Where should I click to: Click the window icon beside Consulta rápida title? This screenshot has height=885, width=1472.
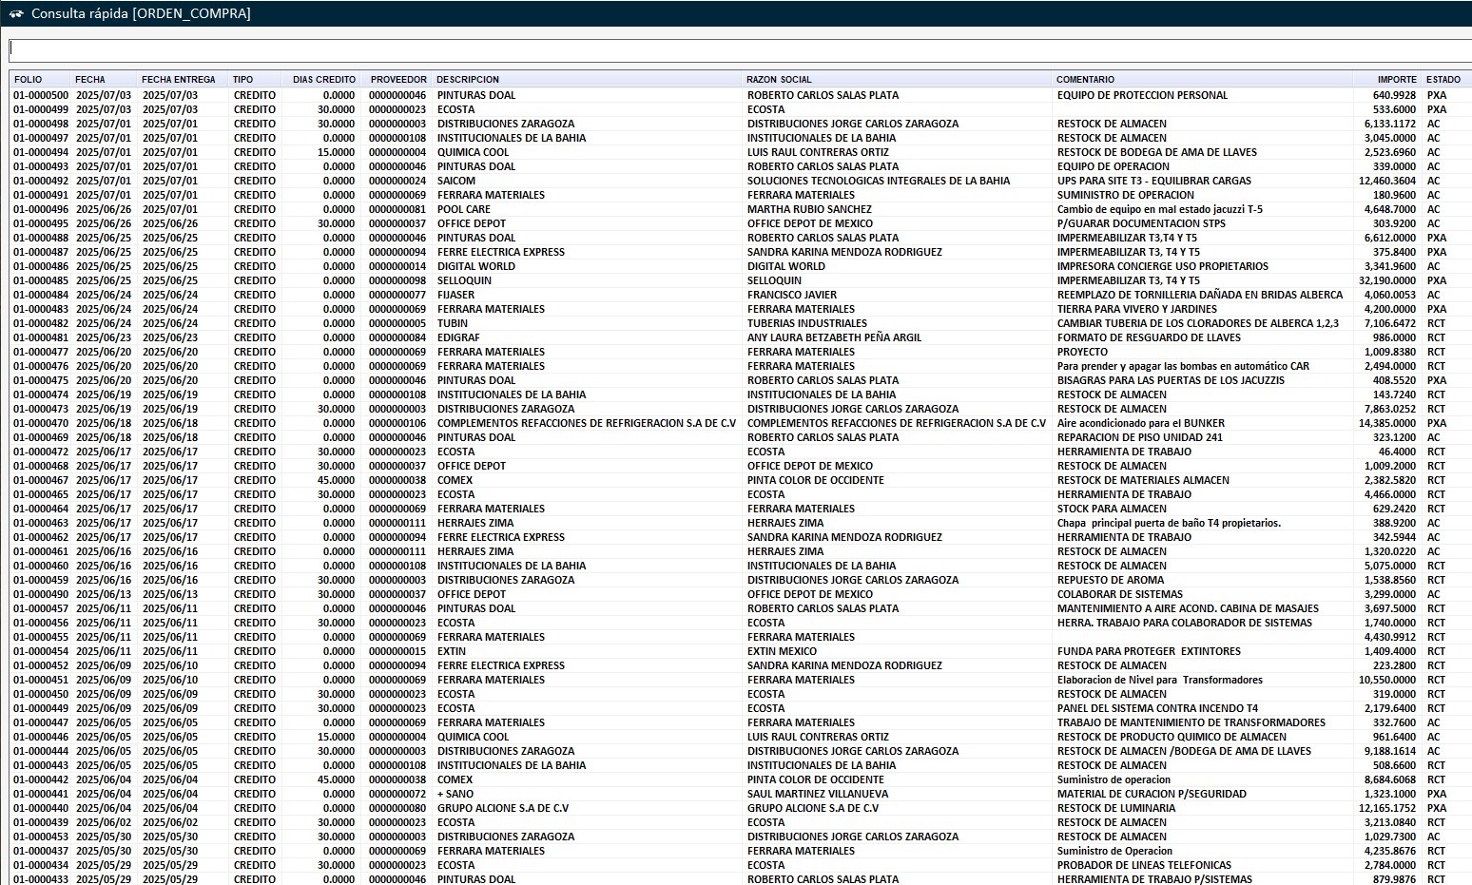click(x=15, y=14)
